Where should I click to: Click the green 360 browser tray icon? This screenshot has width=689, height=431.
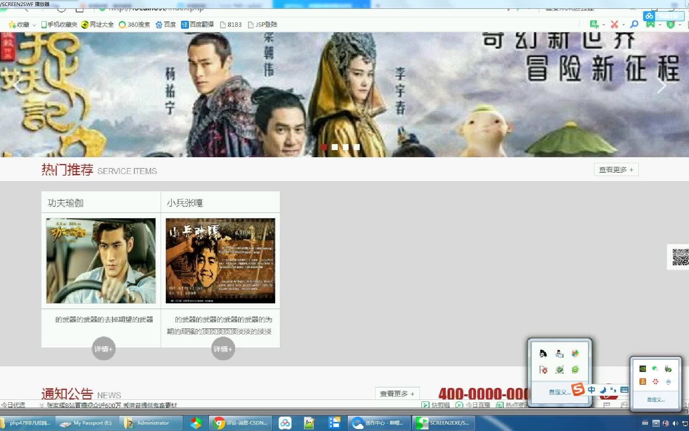click(x=575, y=370)
